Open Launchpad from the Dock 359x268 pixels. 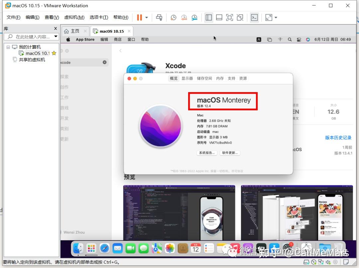point(91,248)
